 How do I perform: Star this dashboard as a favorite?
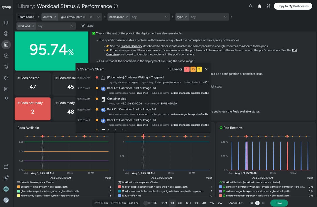pos(259,6)
